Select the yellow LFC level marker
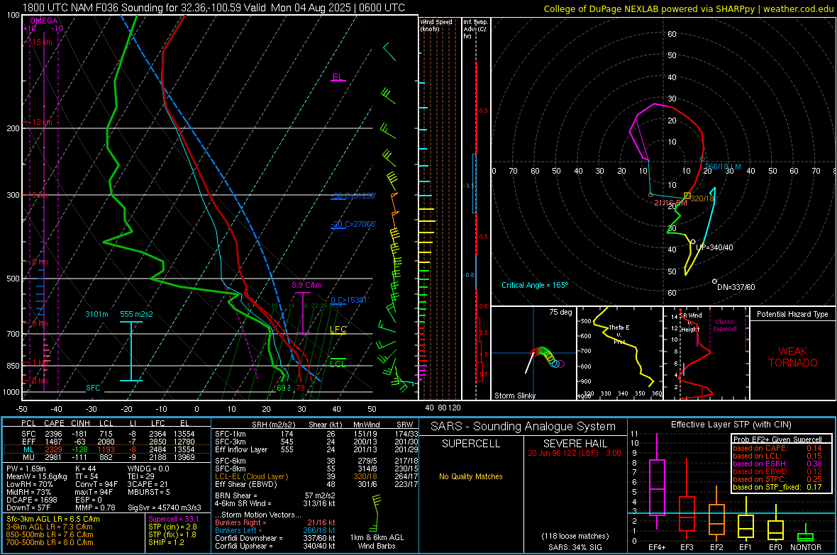 pyautogui.click(x=338, y=330)
